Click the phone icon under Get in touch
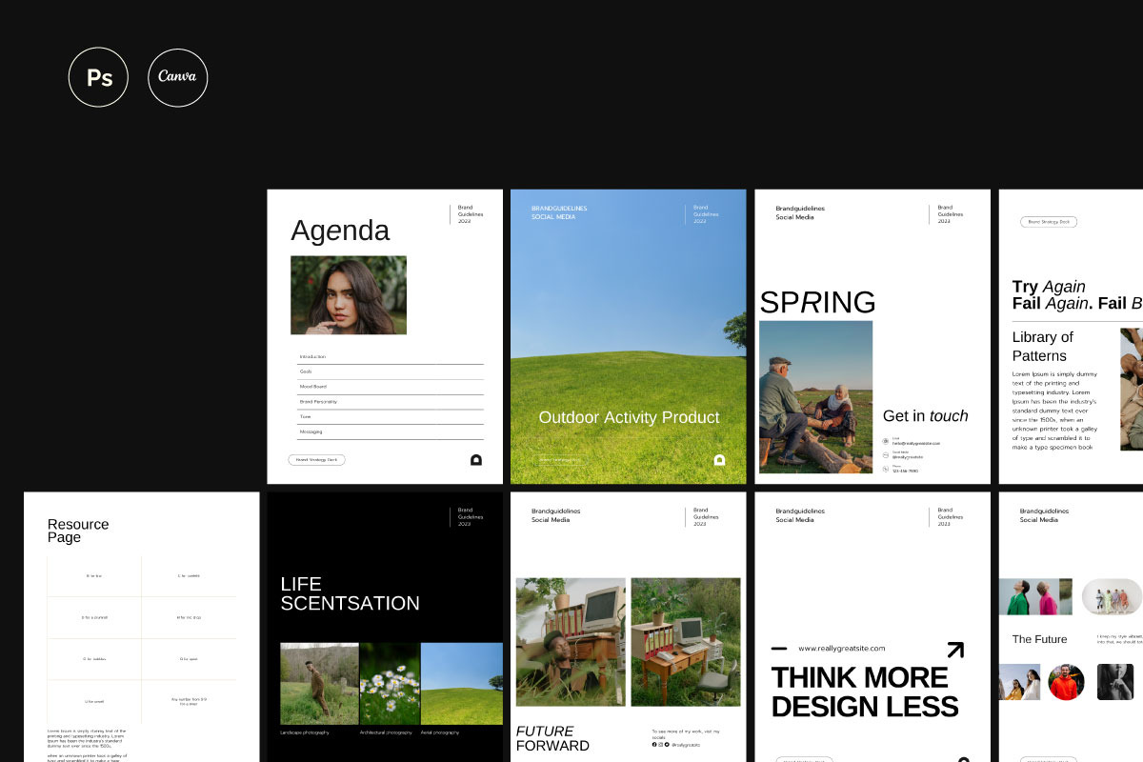The height and width of the screenshot is (762, 1143). 886,469
